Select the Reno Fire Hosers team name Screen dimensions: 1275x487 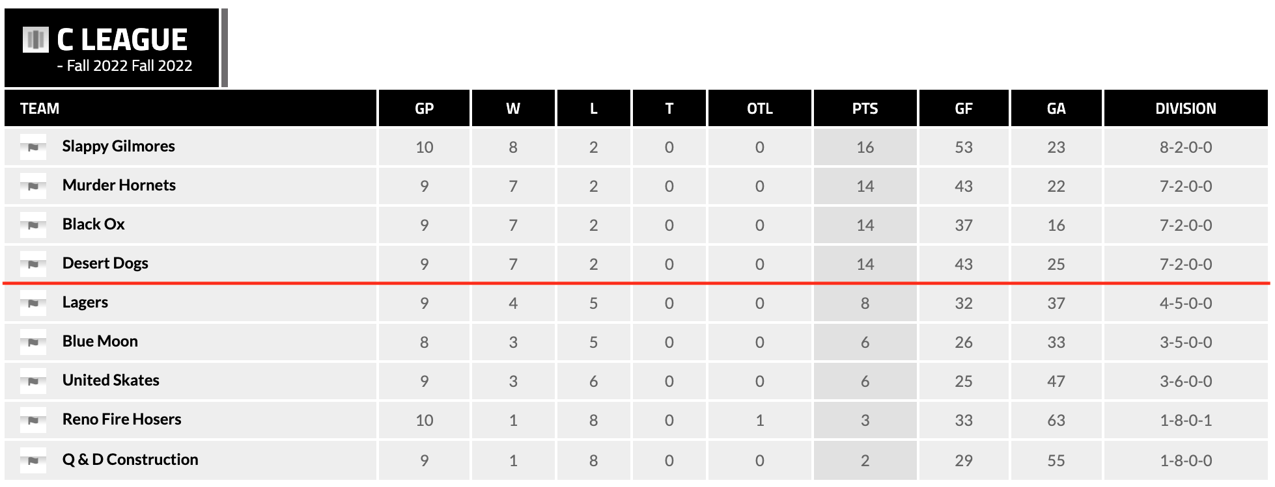(122, 419)
